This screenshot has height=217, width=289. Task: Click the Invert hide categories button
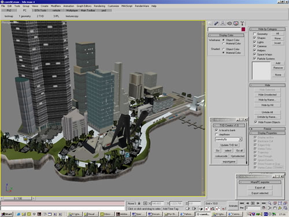point(277,43)
